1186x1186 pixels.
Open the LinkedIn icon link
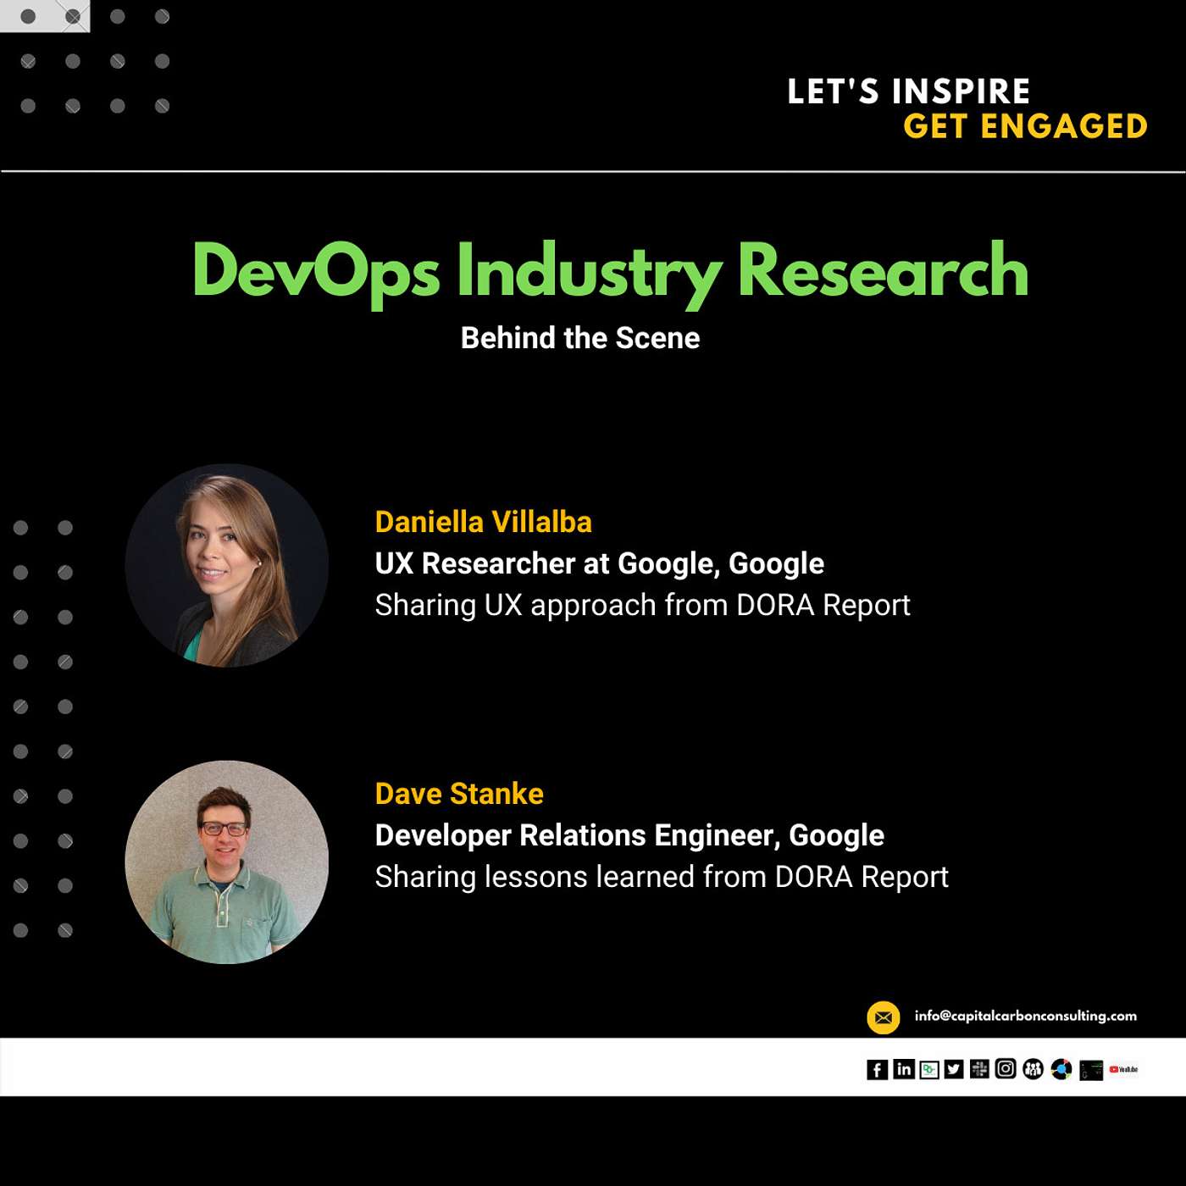(904, 1069)
